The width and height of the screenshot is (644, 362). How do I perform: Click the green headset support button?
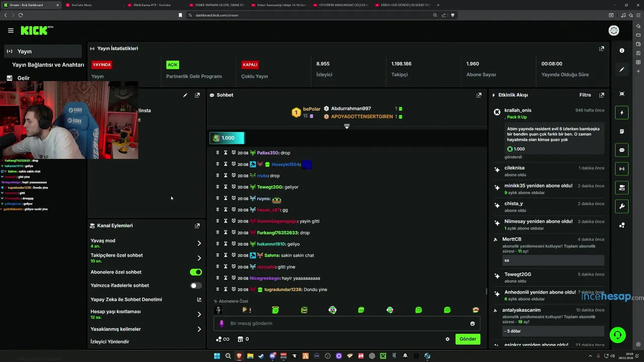[617, 335]
